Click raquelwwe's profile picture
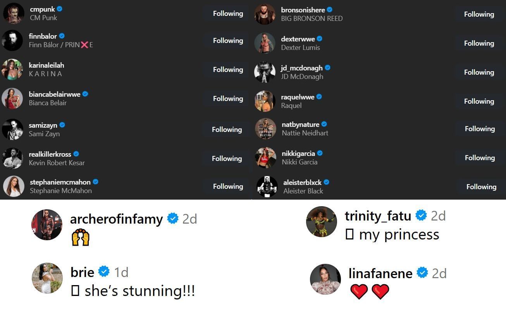 tap(265, 101)
